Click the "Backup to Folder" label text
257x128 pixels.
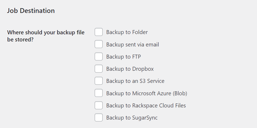point(127,32)
